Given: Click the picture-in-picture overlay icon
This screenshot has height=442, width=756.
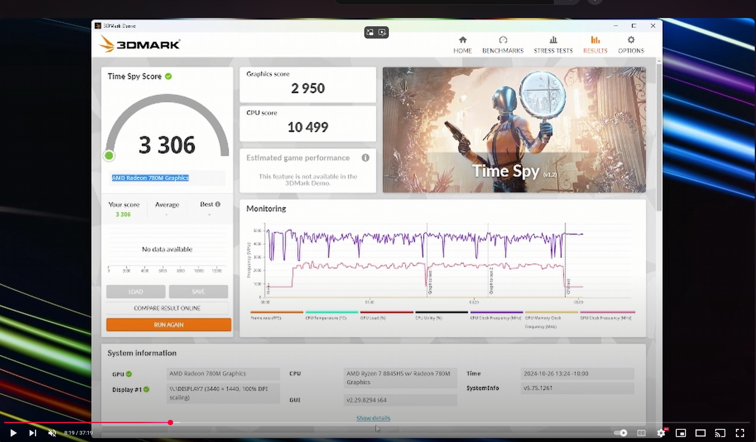Looking at the screenshot, I should coord(370,32).
